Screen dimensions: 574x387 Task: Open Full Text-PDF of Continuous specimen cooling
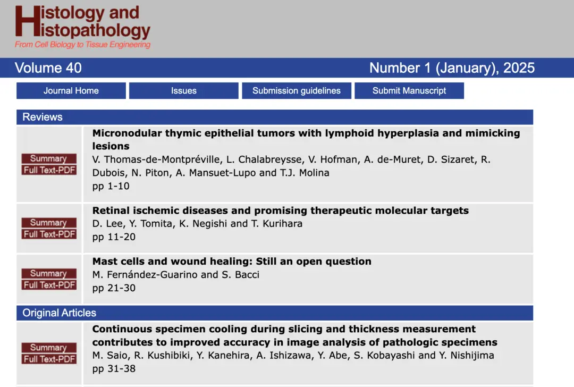tap(49, 359)
